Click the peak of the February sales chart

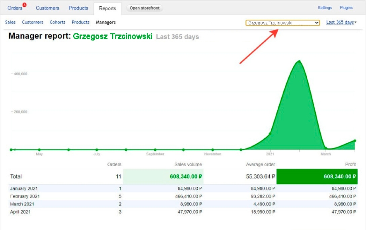(298, 61)
